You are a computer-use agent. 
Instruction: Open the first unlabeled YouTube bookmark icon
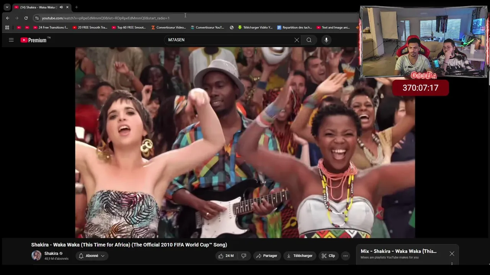19,27
